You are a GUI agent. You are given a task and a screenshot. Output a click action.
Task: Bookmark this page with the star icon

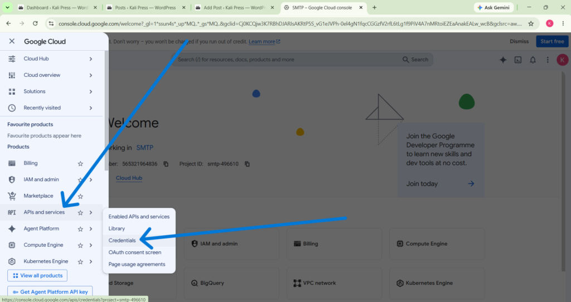531,23
